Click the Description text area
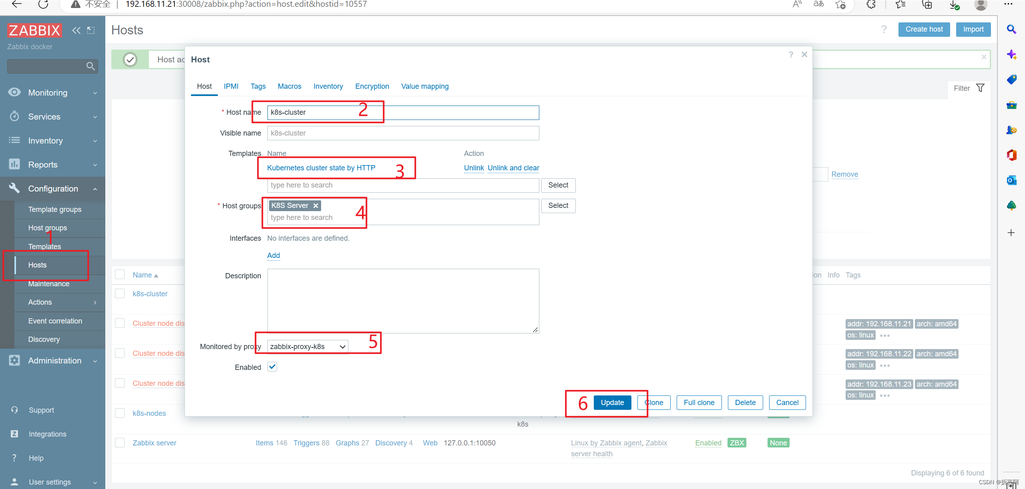The image size is (1025, 489). pos(403,301)
